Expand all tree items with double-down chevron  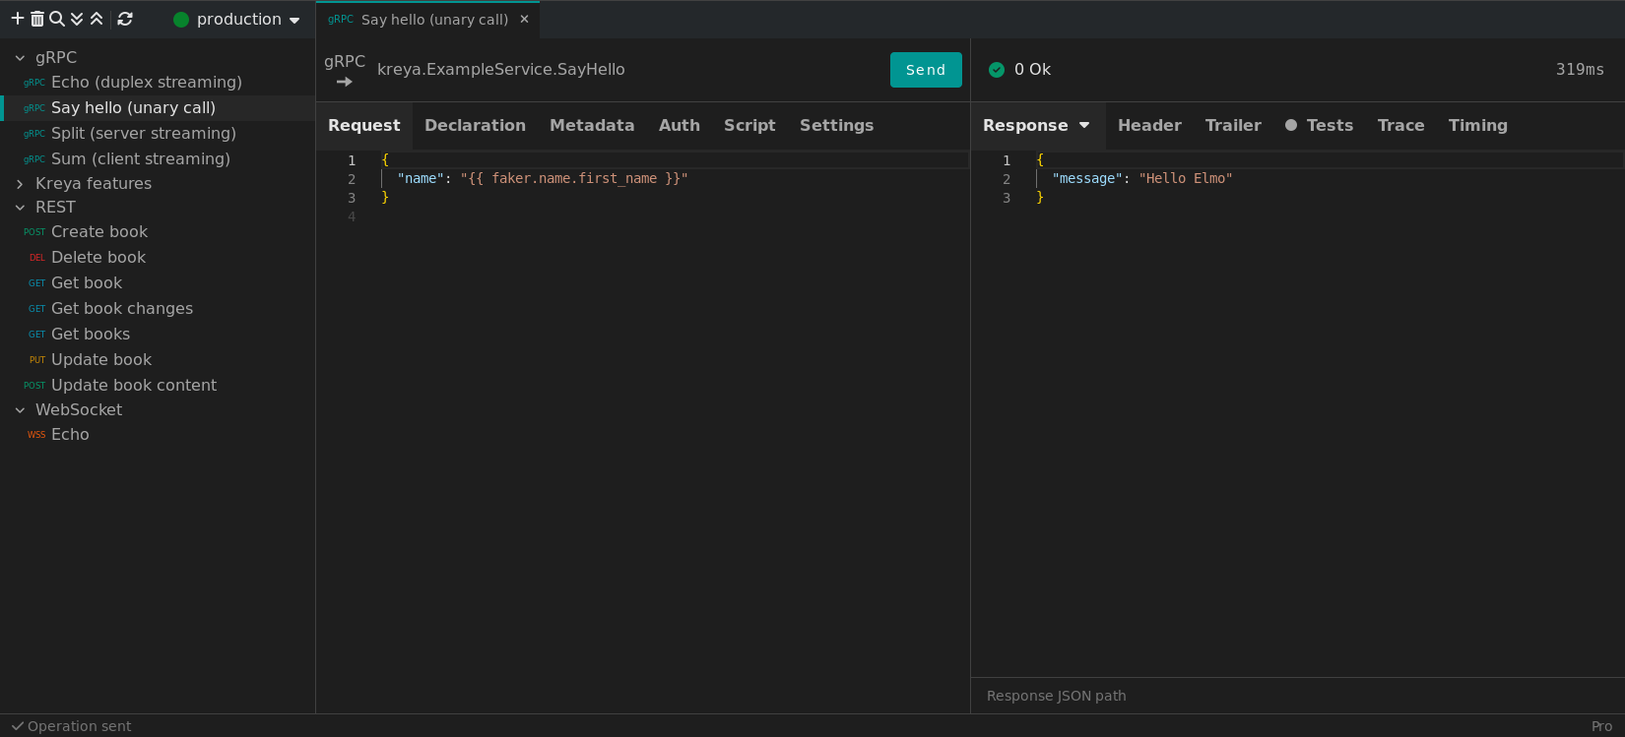77,19
